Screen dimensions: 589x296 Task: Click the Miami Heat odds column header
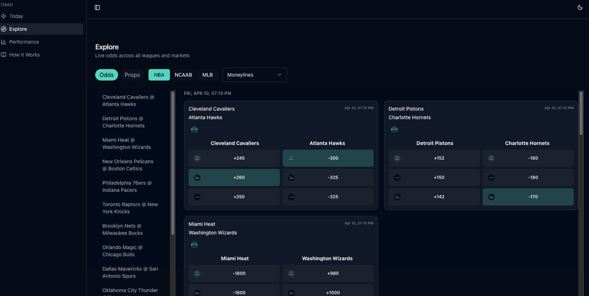coord(235,258)
